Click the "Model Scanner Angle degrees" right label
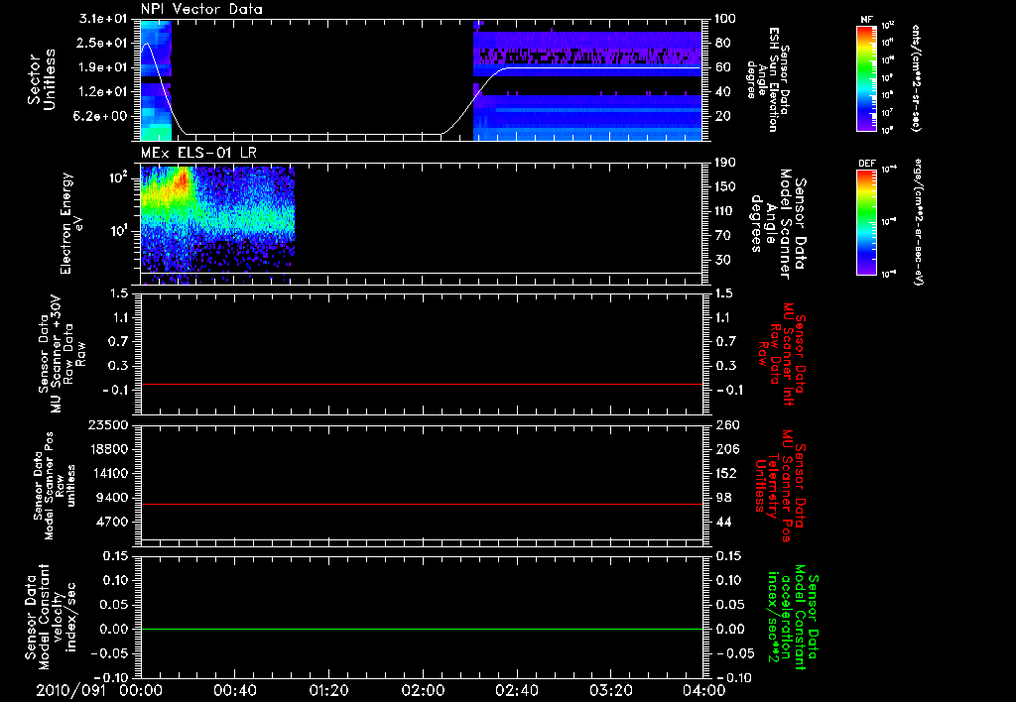The height and width of the screenshot is (702, 1016). pos(778,224)
